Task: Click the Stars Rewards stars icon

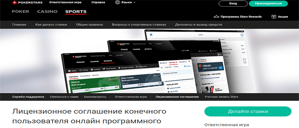Action: click(217, 17)
